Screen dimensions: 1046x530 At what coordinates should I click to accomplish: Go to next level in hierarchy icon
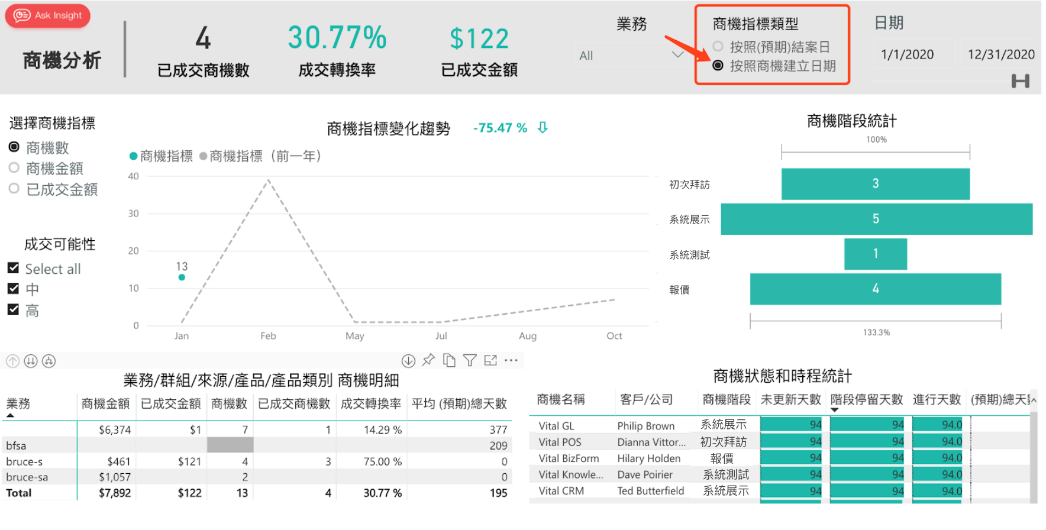pos(31,361)
